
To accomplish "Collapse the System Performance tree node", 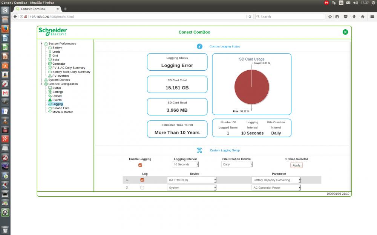I will (42, 44).
